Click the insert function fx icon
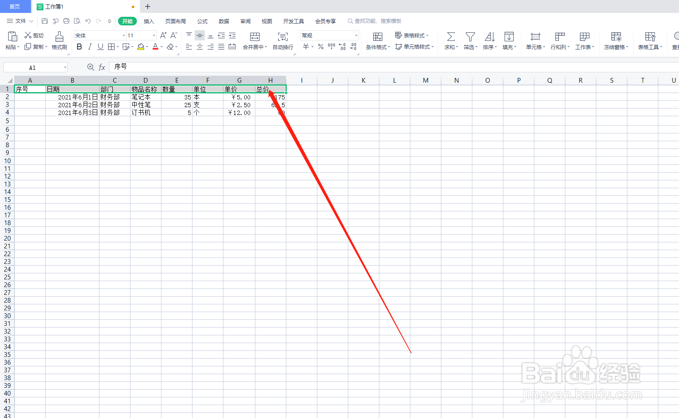The width and height of the screenshot is (679, 418). tap(102, 67)
